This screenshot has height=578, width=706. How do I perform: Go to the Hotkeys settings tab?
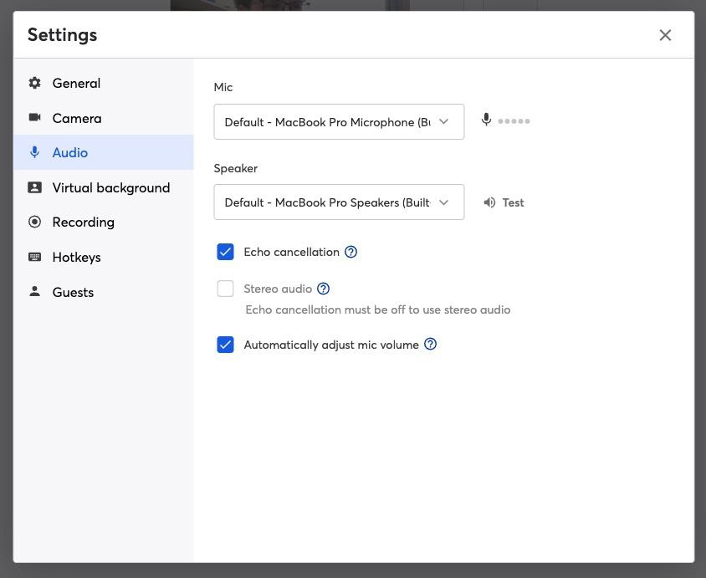76,257
